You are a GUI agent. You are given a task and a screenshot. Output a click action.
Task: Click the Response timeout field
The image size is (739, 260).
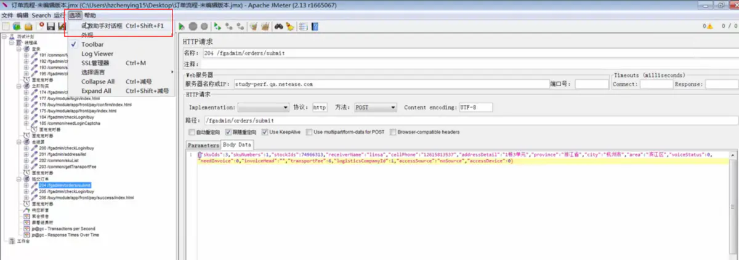[x=721, y=84]
